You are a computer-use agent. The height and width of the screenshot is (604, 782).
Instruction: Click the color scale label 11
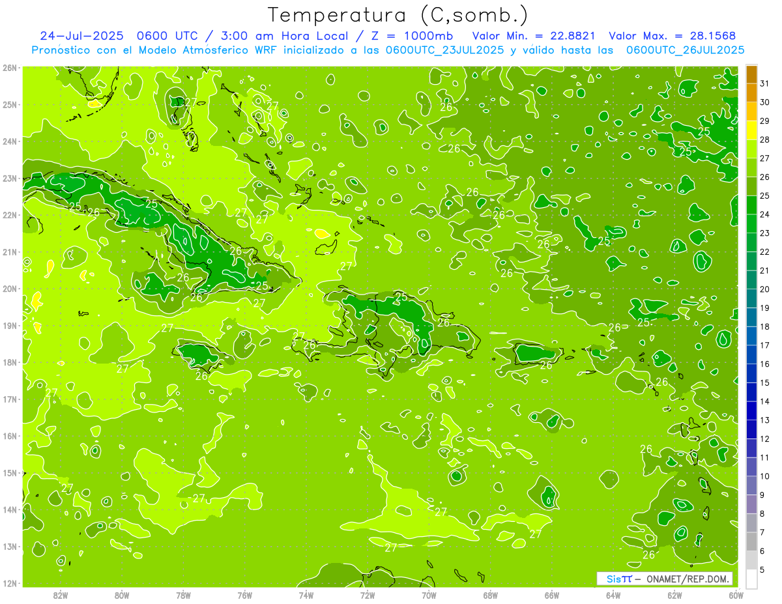tap(765, 457)
